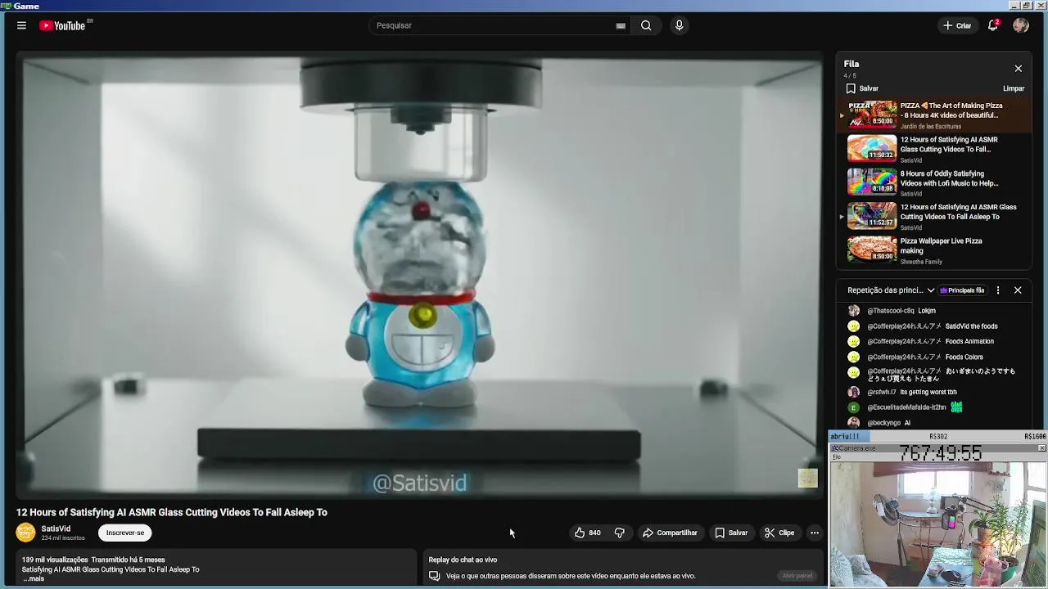Click the Principais fãs badge
The image size is (1048, 589).
pos(963,290)
